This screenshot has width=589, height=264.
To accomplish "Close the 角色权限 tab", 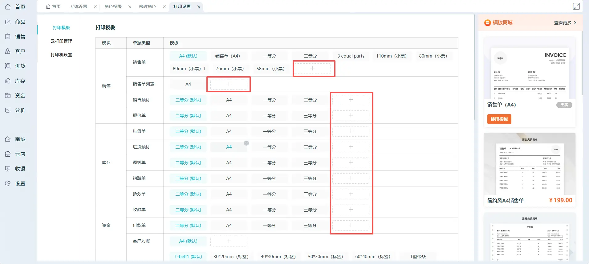I will coord(130,7).
